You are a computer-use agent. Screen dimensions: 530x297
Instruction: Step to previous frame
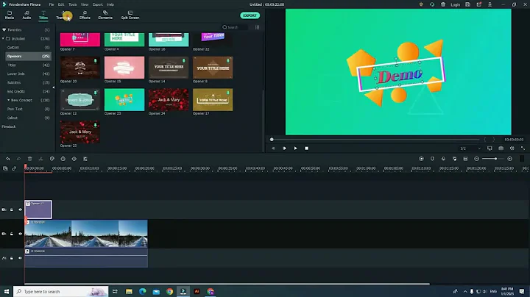273,148
